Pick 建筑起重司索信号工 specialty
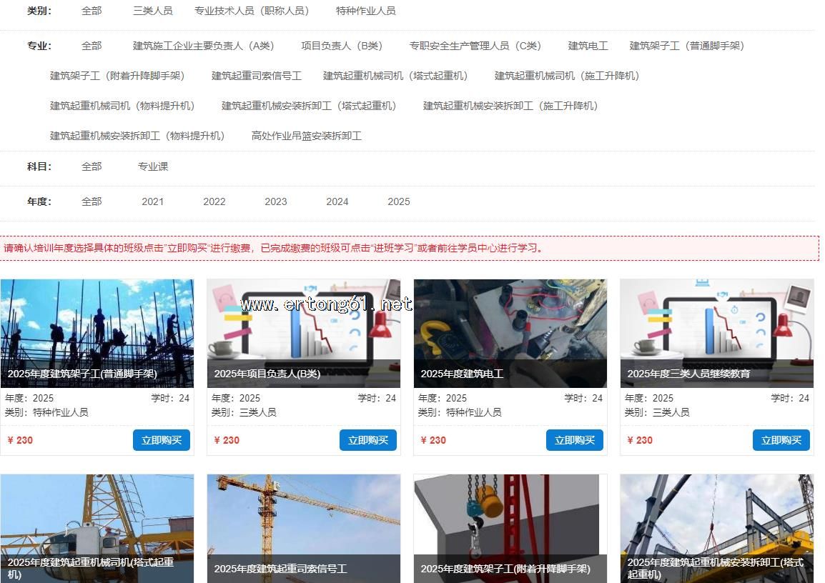Viewport: 825px width, 583px height. click(x=256, y=76)
